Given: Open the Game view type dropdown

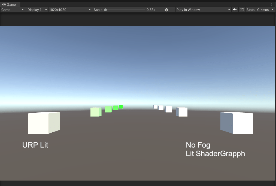Looking at the screenshot, I should pyautogui.click(x=13, y=10).
